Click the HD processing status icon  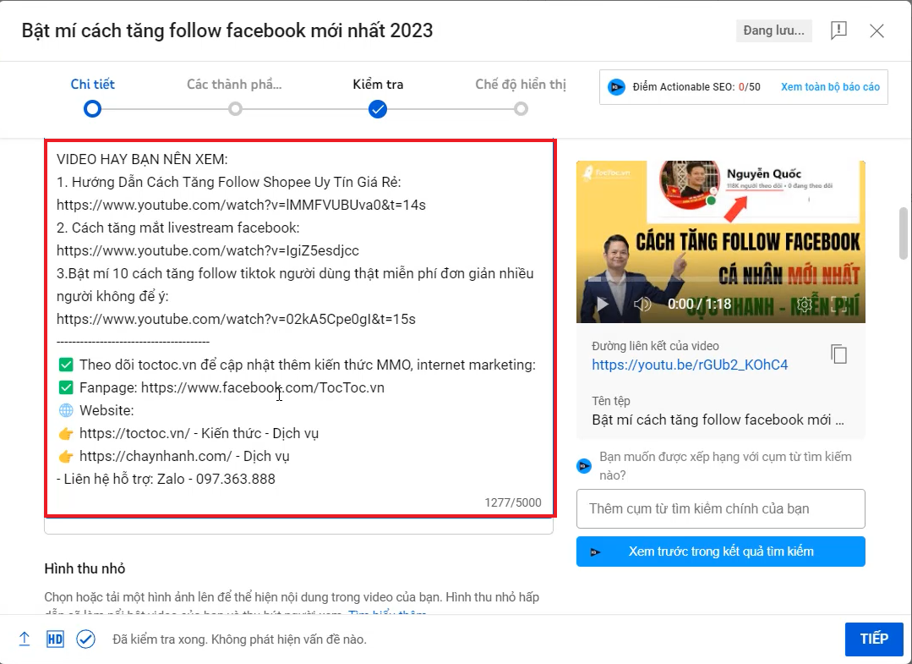coord(55,639)
